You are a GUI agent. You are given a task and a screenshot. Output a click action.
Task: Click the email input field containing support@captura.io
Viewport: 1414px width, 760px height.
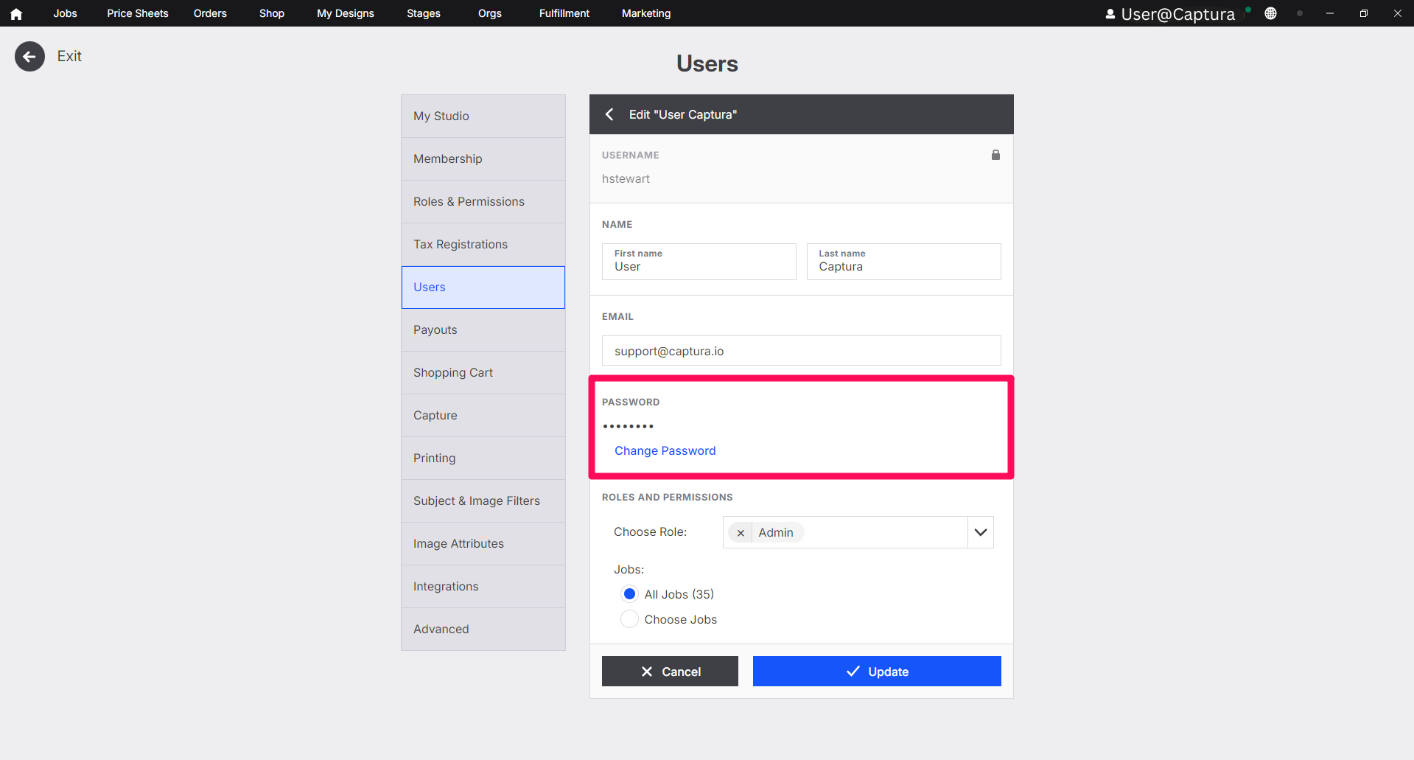coord(801,350)
